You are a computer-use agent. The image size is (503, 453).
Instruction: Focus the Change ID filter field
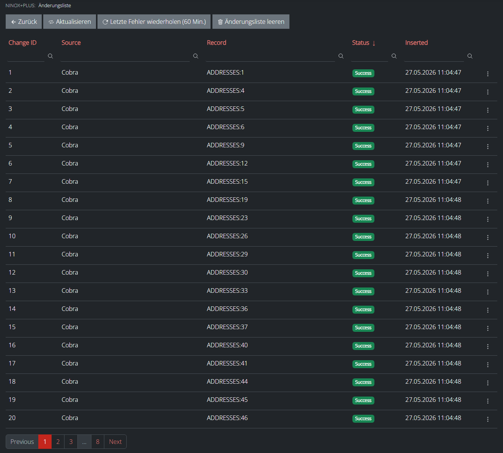point(26,56)
